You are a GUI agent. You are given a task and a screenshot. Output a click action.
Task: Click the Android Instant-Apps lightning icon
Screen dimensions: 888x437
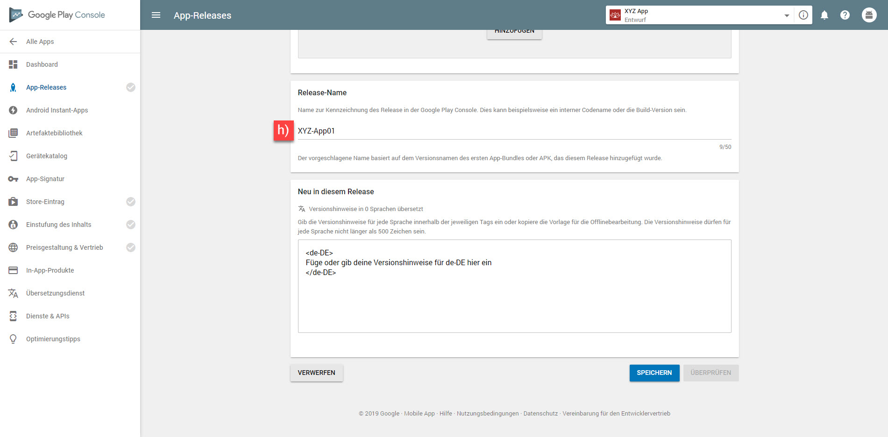click(13, 110)
